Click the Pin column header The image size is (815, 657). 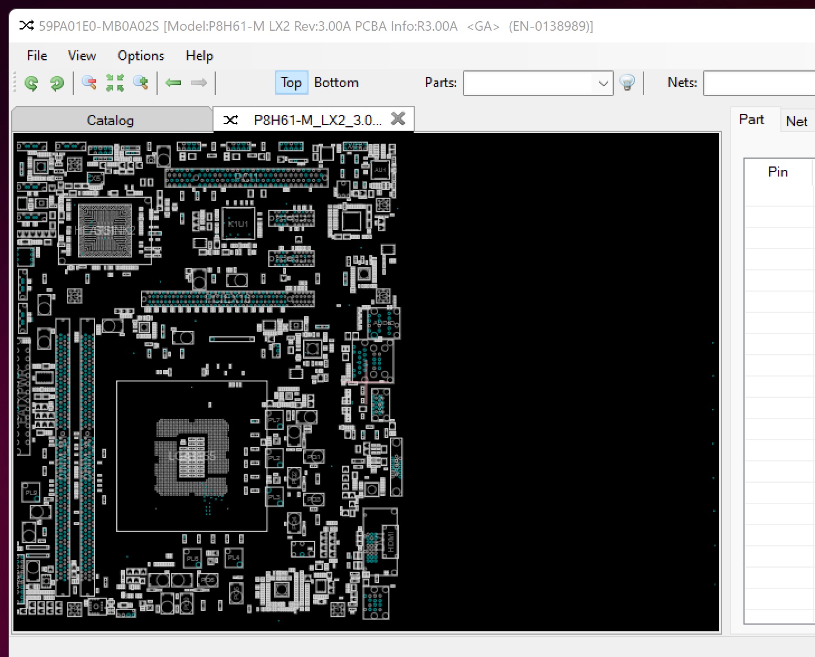tap(778, 172)
